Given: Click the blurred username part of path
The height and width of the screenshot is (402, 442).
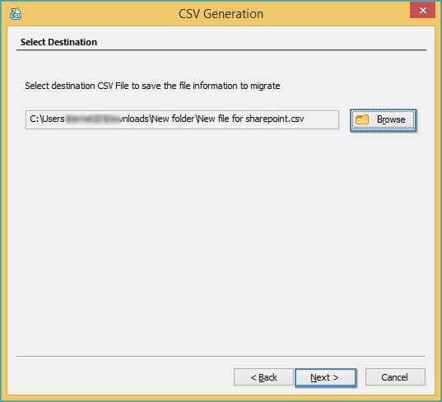Looking at the screenshot, I should pos(93,119).
